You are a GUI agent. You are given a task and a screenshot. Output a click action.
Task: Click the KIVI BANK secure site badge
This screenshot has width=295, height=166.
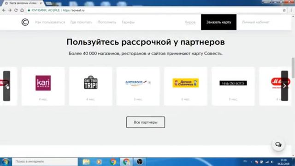coord(44,10)
